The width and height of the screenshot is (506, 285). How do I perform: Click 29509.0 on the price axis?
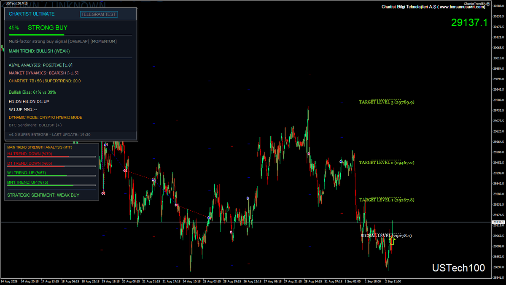coord(498,152)
